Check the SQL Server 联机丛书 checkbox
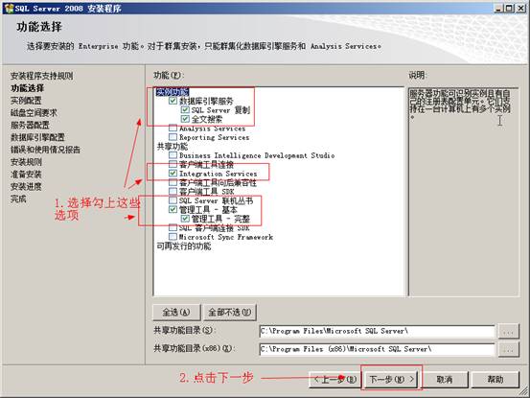Image resolution: width=530 pixels, height=398 pixels. coord(173,200)
